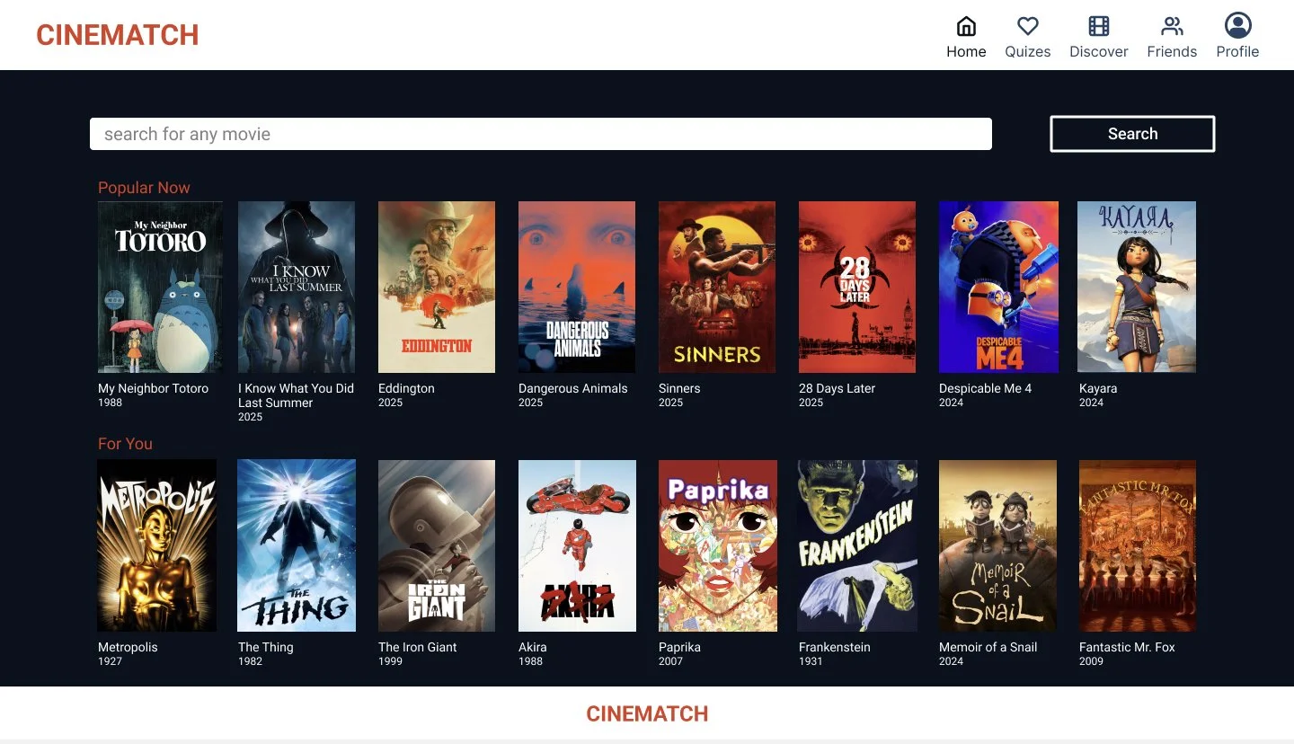Click the Discover film strip icon
This screenshot has height=744, width=1294.
tap(1098, 25)
